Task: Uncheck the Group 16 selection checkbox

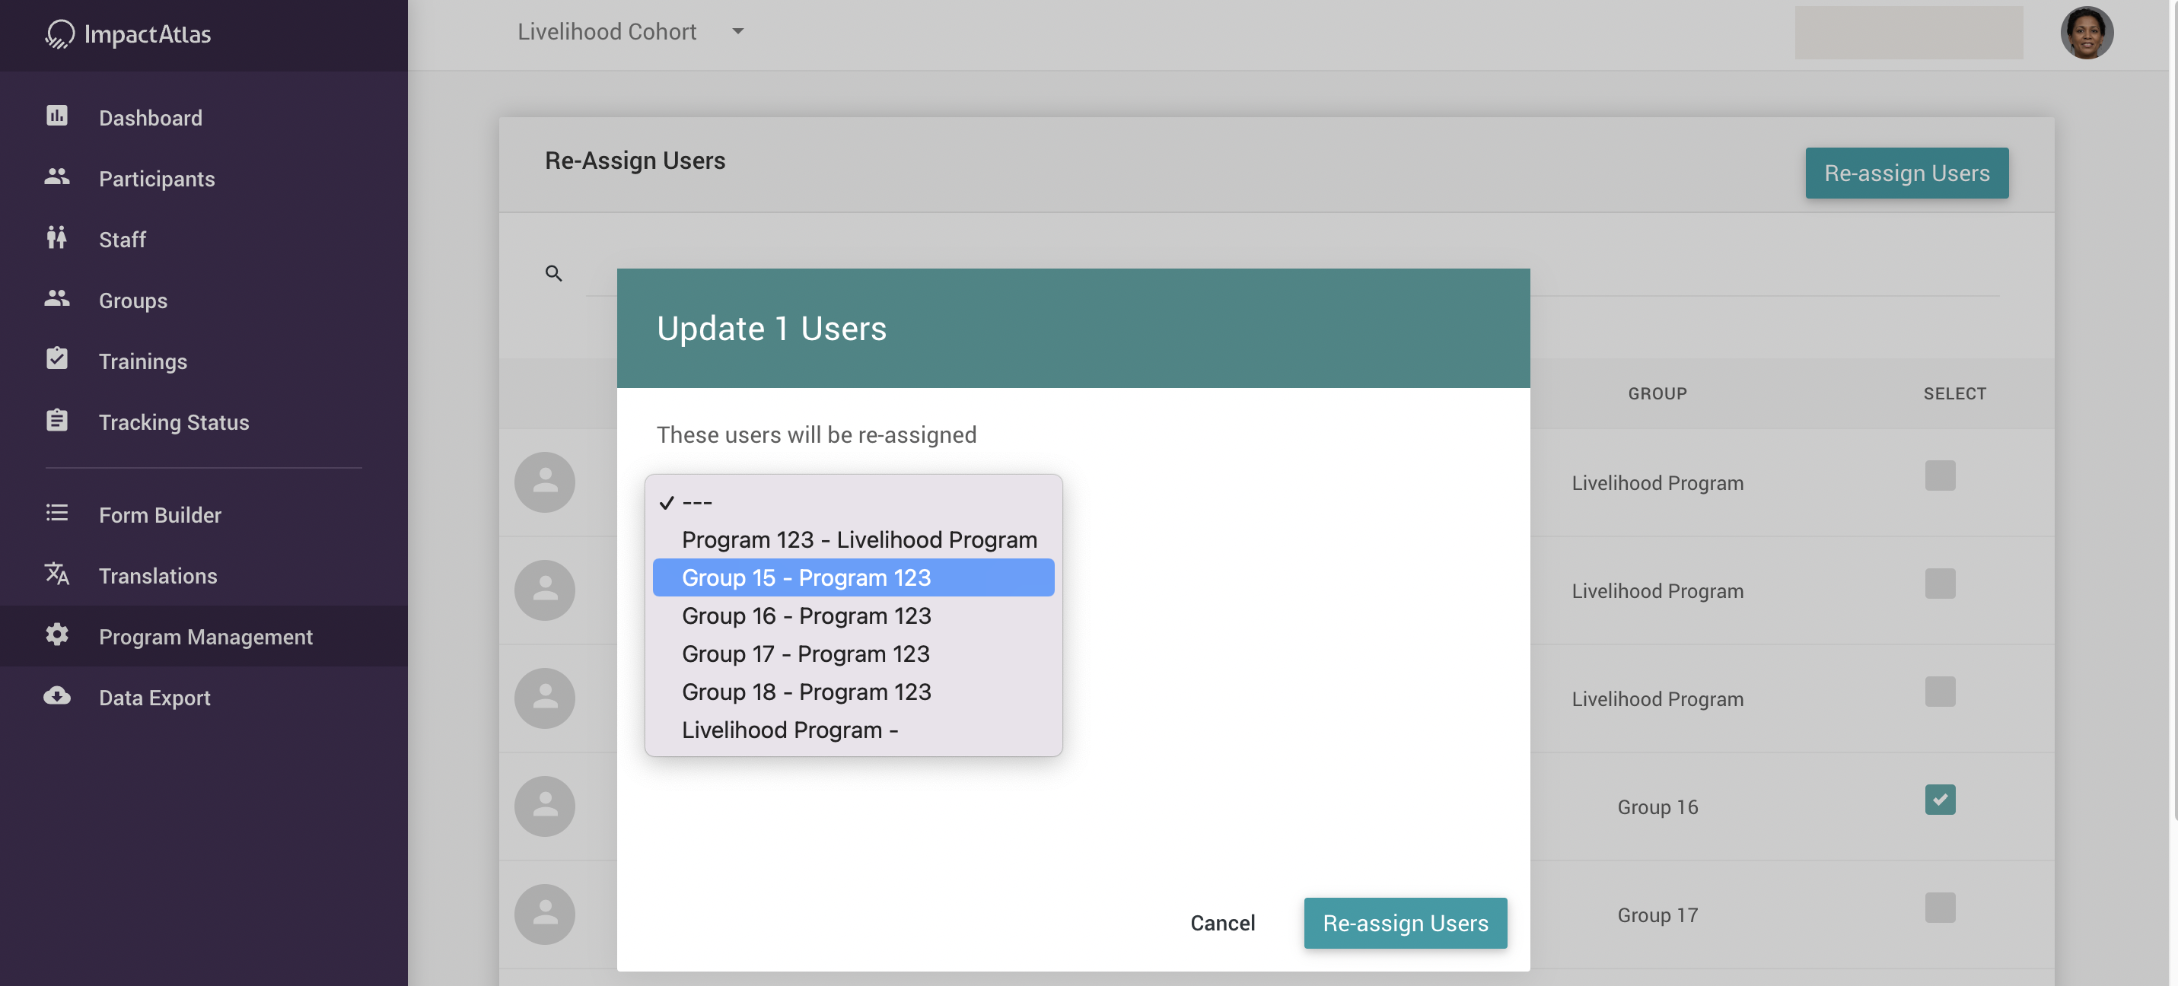Action: click(x=1941, y=799)
